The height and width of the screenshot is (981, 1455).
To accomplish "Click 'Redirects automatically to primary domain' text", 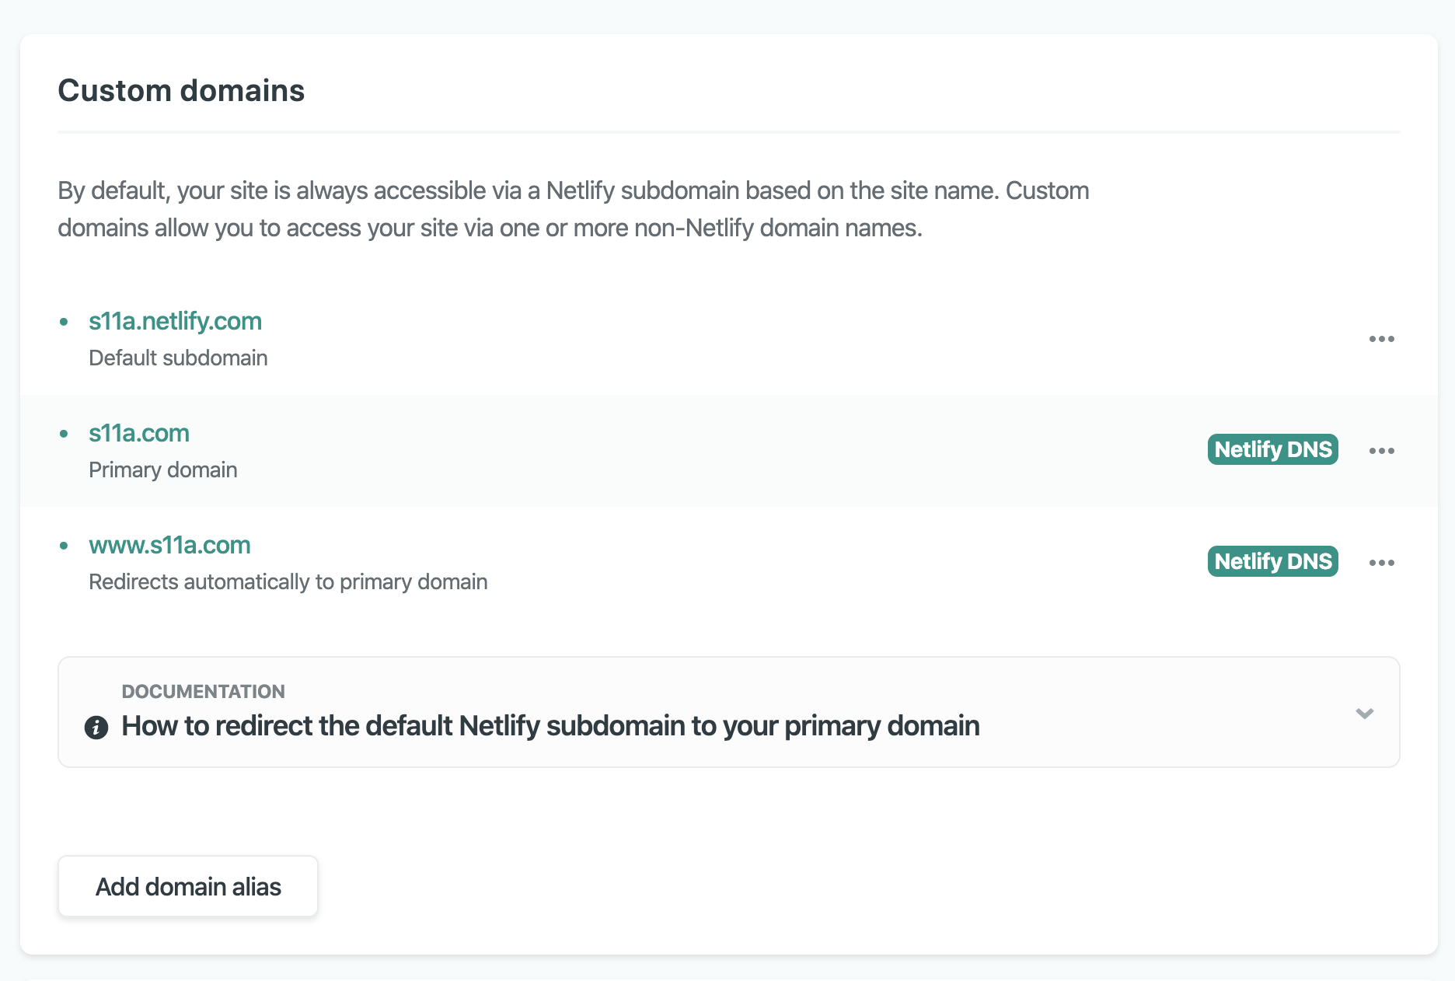I will pos(288,581).
